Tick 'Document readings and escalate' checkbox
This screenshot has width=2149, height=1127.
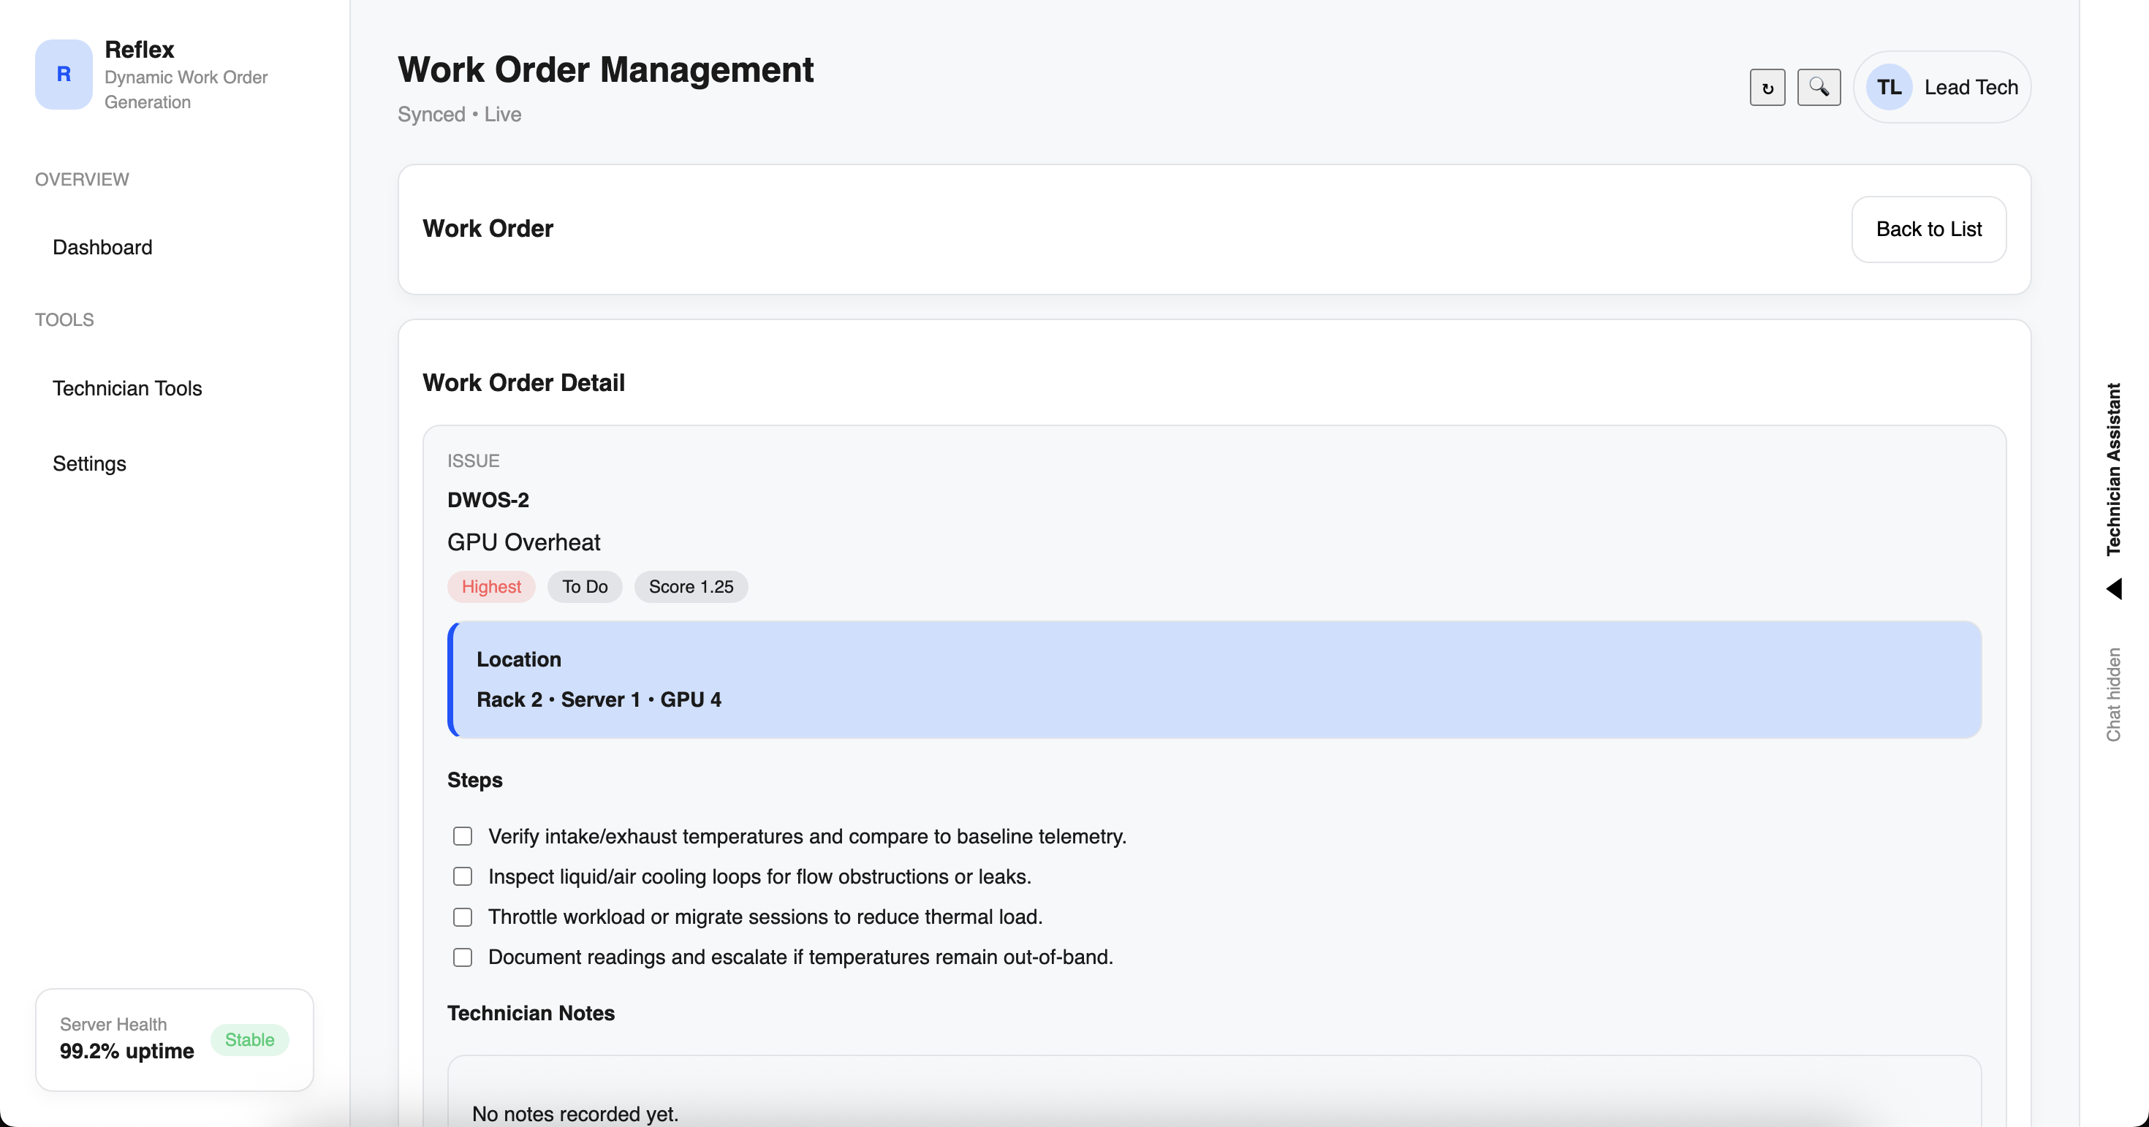[x=462, y=957]
